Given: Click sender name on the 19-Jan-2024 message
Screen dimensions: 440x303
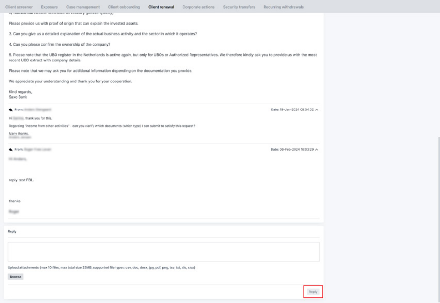Looking at the screenshot, I should (38, 110).
